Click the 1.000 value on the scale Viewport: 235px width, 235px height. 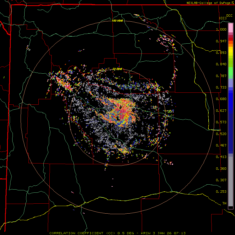(x=221, y=29)
